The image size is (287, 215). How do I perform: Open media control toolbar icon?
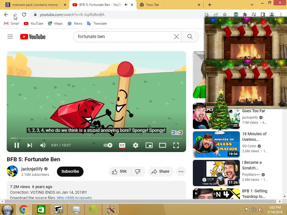(x=254, y=15)
